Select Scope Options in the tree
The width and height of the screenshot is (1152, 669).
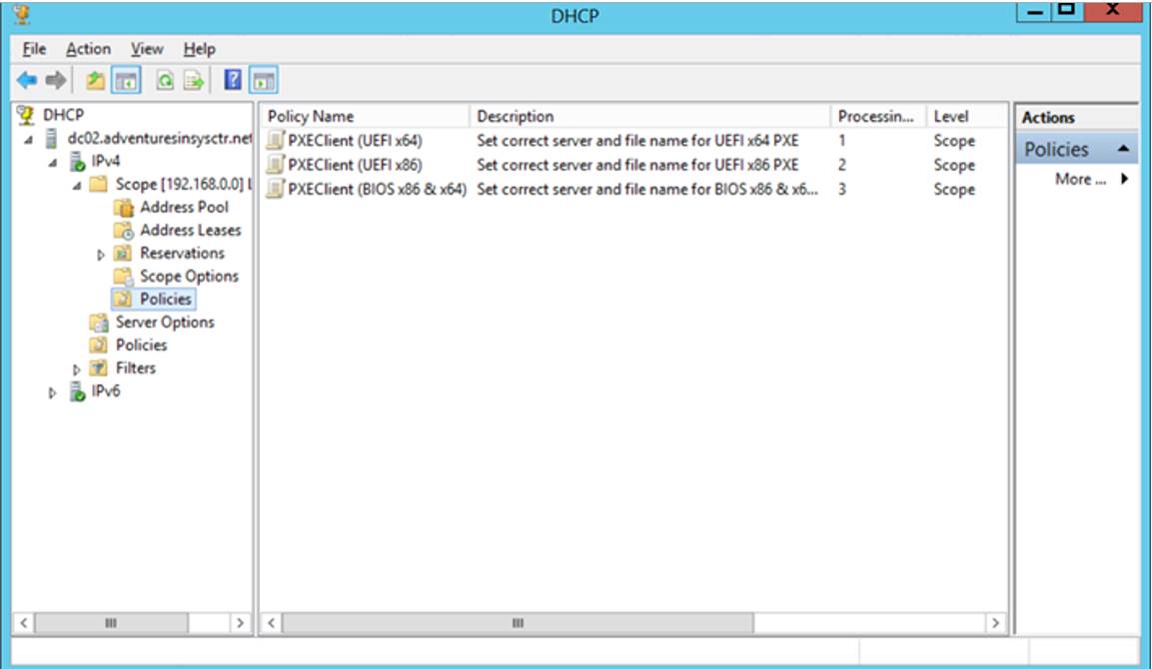click(190, 277)
